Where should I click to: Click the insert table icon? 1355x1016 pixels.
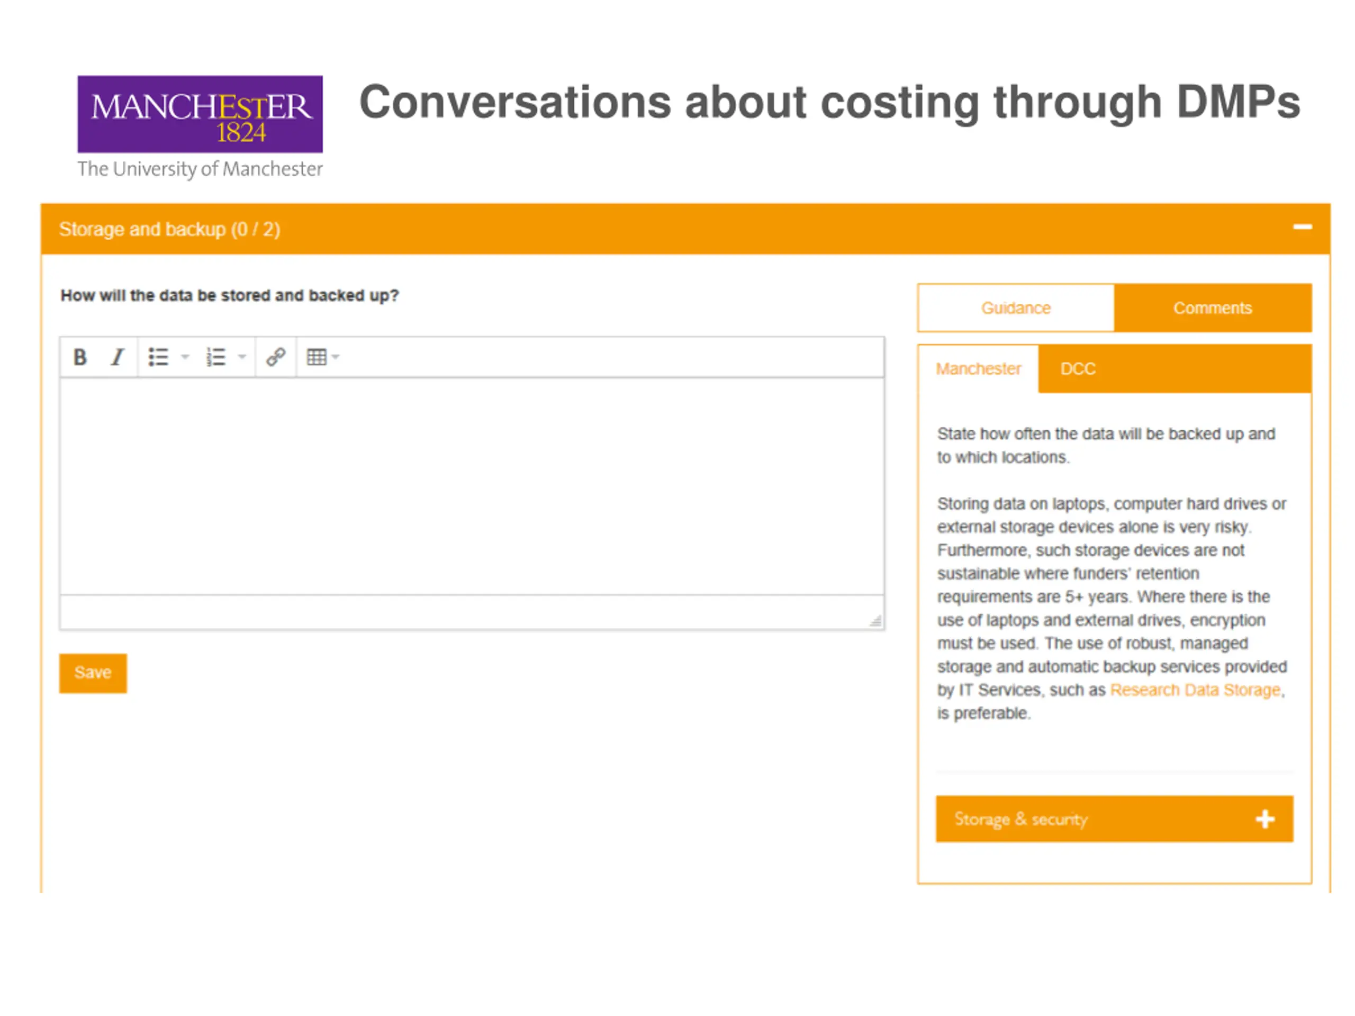click(317, 357)
